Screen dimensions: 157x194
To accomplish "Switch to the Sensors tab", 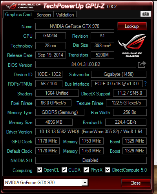I will coord(44,15).
